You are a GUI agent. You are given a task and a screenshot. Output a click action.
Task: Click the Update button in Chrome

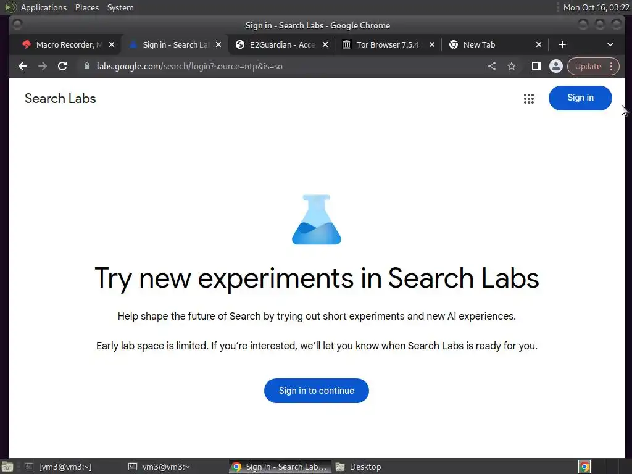pyautogui.click(x=588, y=66)
